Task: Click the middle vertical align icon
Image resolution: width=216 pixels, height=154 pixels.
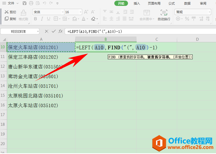Action: point(112,12)
